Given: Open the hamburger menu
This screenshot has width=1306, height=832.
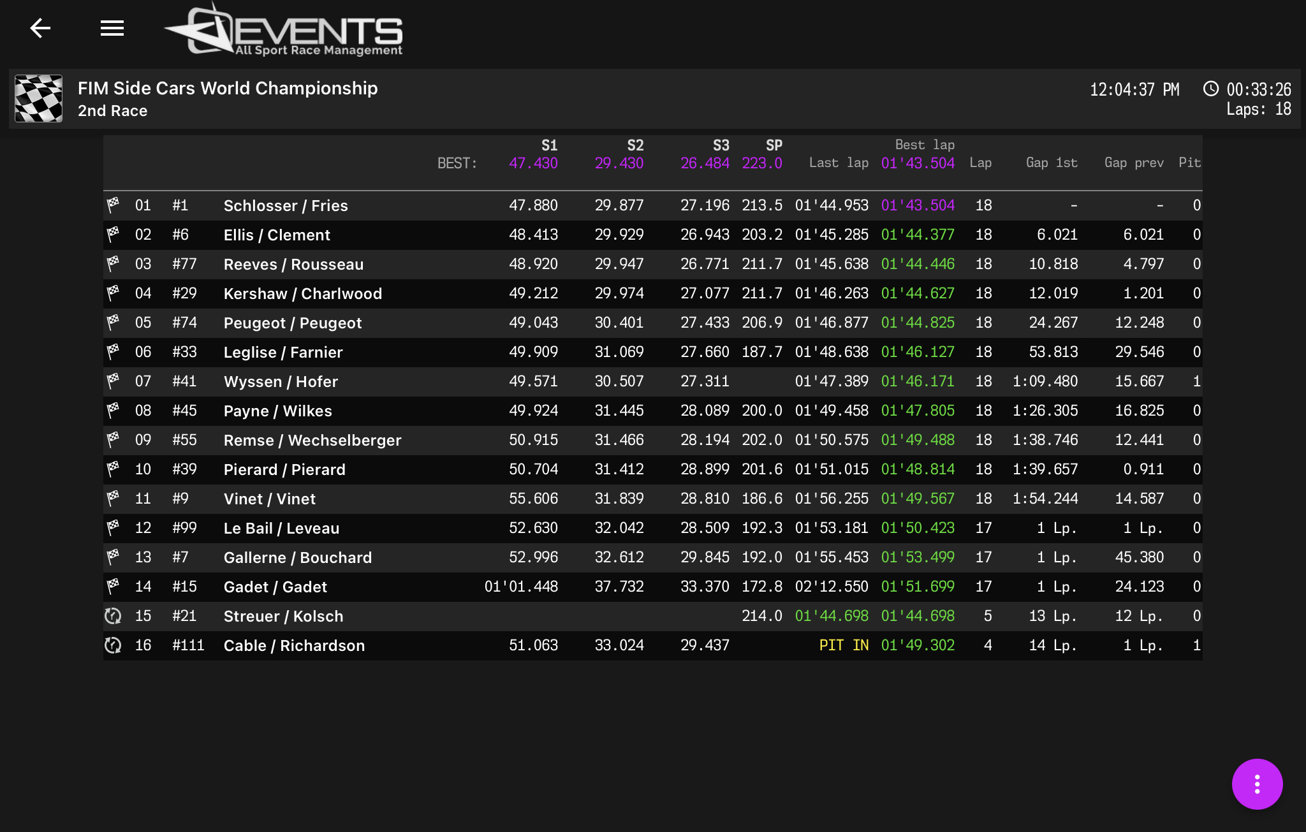Looking at the screenshot, I should tap(112, 28).
